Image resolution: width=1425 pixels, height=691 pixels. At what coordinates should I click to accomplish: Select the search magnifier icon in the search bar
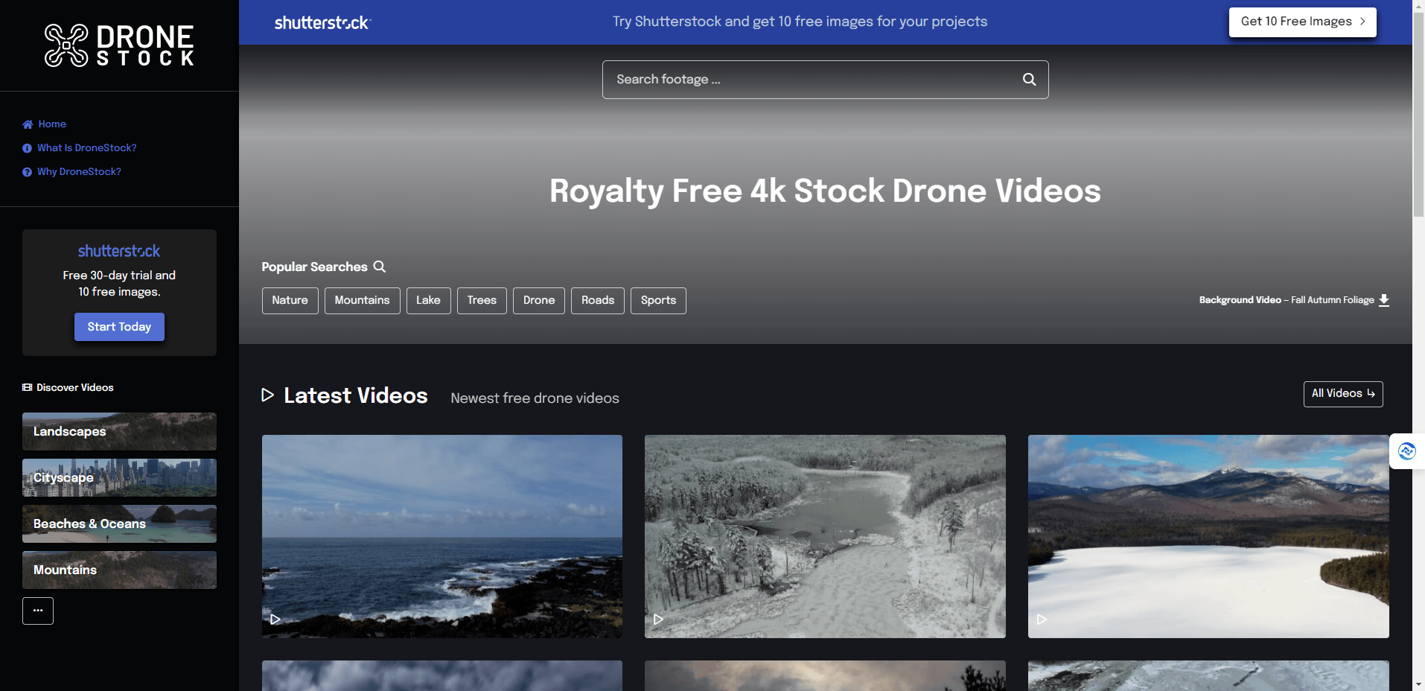click(1029, 79)
